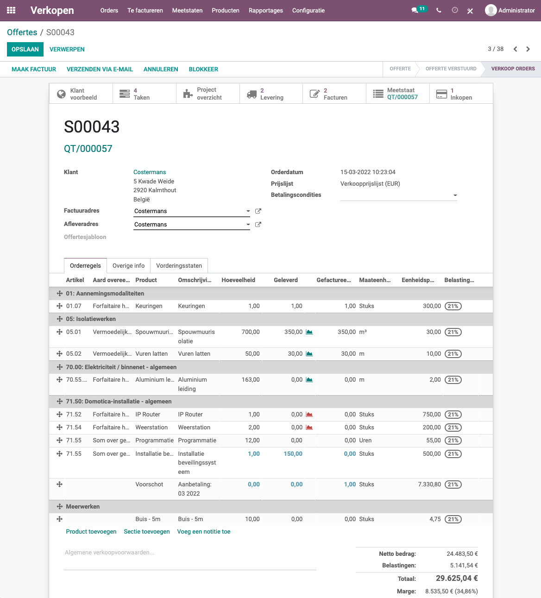The width and height of the screenshot is (541, 598).
Task: Switch to the Overige info tab
Action: [x=128, y=265]
